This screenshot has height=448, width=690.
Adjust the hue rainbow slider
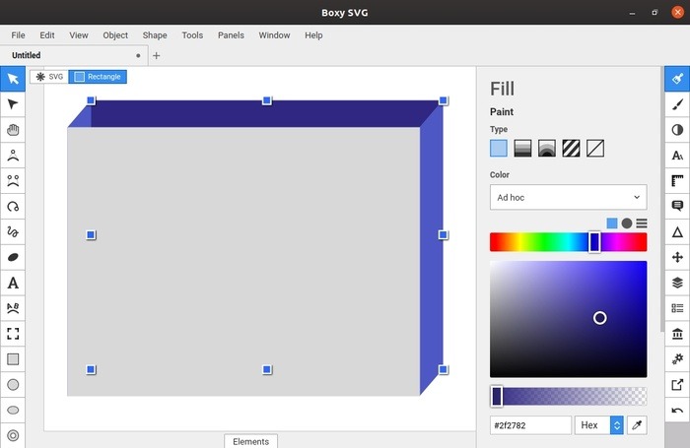568,242
